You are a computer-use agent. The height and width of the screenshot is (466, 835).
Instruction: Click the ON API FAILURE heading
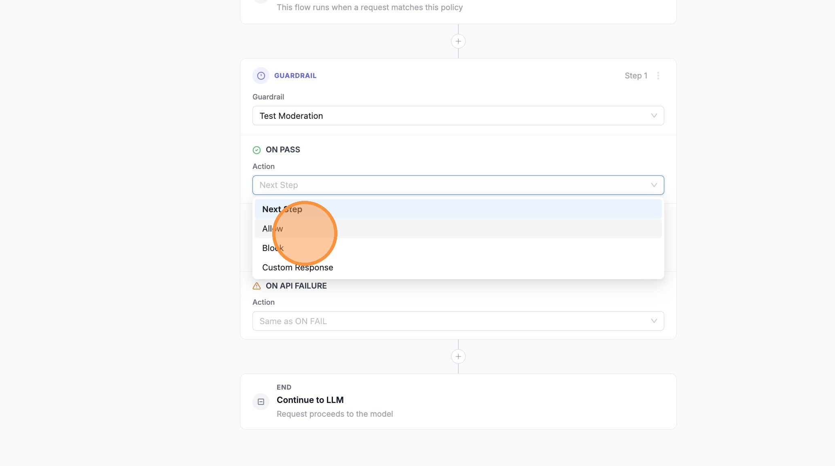coord(296,286)
